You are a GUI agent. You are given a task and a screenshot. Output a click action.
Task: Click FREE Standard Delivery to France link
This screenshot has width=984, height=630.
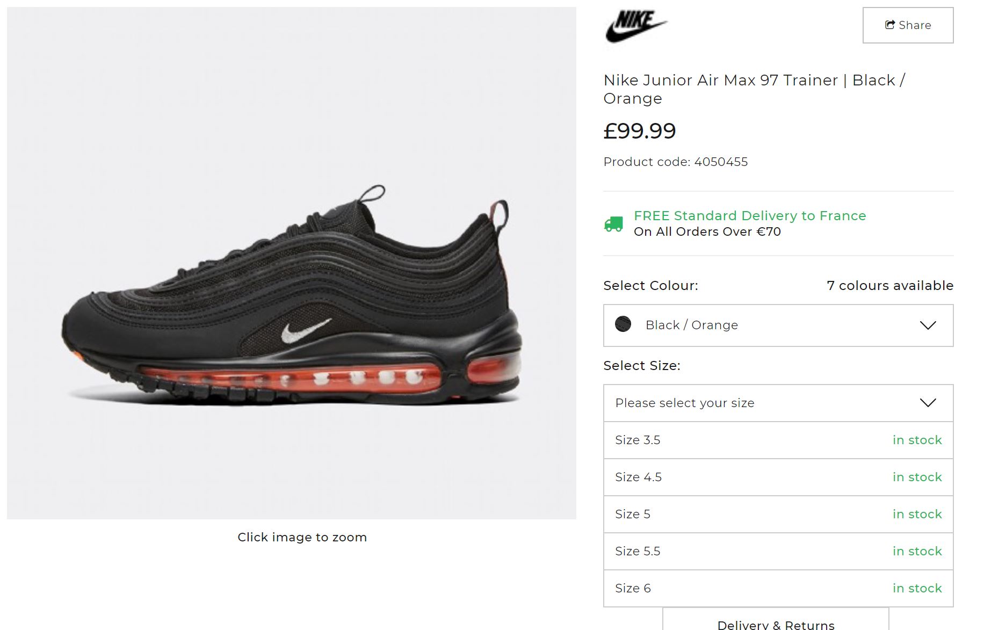click(750, 216)
